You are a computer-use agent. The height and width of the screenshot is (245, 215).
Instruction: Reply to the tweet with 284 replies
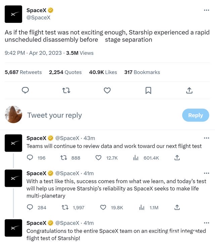[30, 207]
